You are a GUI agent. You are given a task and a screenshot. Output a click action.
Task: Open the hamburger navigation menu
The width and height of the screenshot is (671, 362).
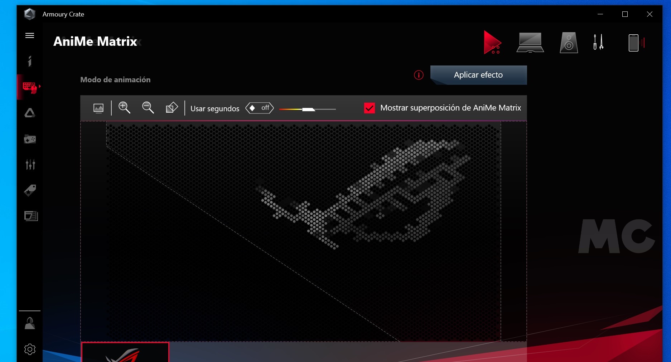click(x=30, y=35)
